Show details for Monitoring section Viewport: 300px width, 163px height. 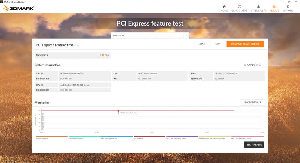point(252,102)
